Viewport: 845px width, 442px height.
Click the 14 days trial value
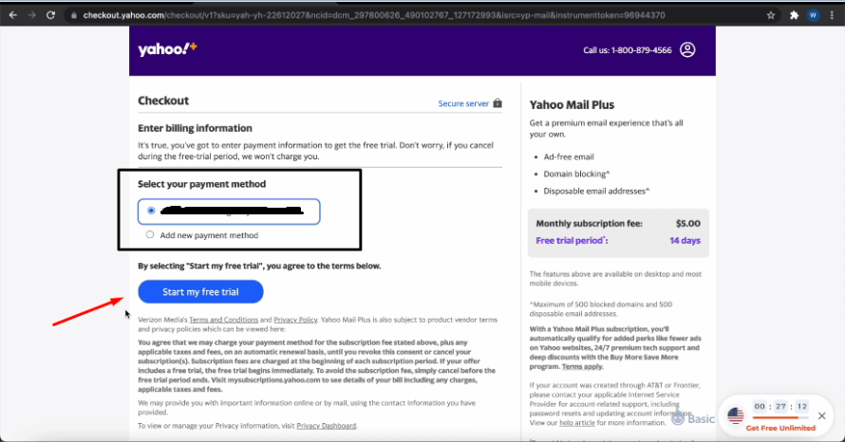pos(685,241)
